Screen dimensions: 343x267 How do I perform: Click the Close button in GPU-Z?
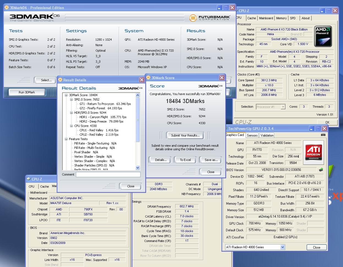click(317, 247)
